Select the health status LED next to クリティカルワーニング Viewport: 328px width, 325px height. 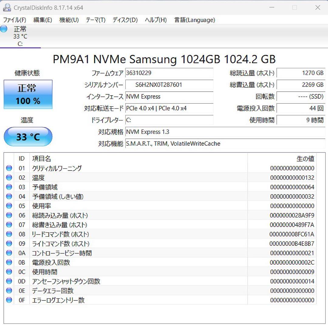[9, 168]
